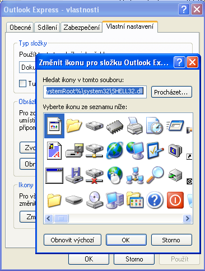The image size is (205, 271).
Task: Click help button in Změnit ikonu title
Action: (x=179, y=62)
